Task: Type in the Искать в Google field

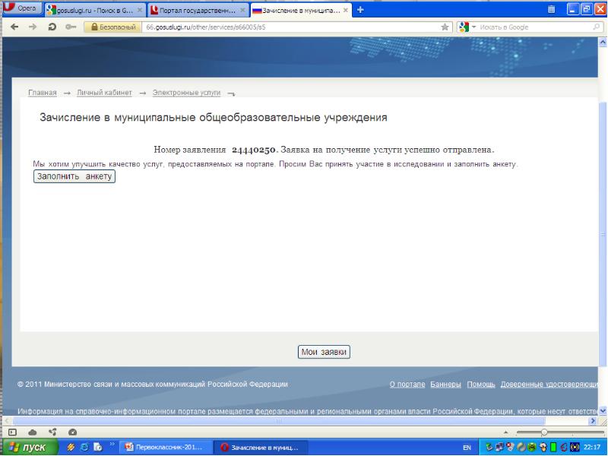Action: [x=532, y=27]
